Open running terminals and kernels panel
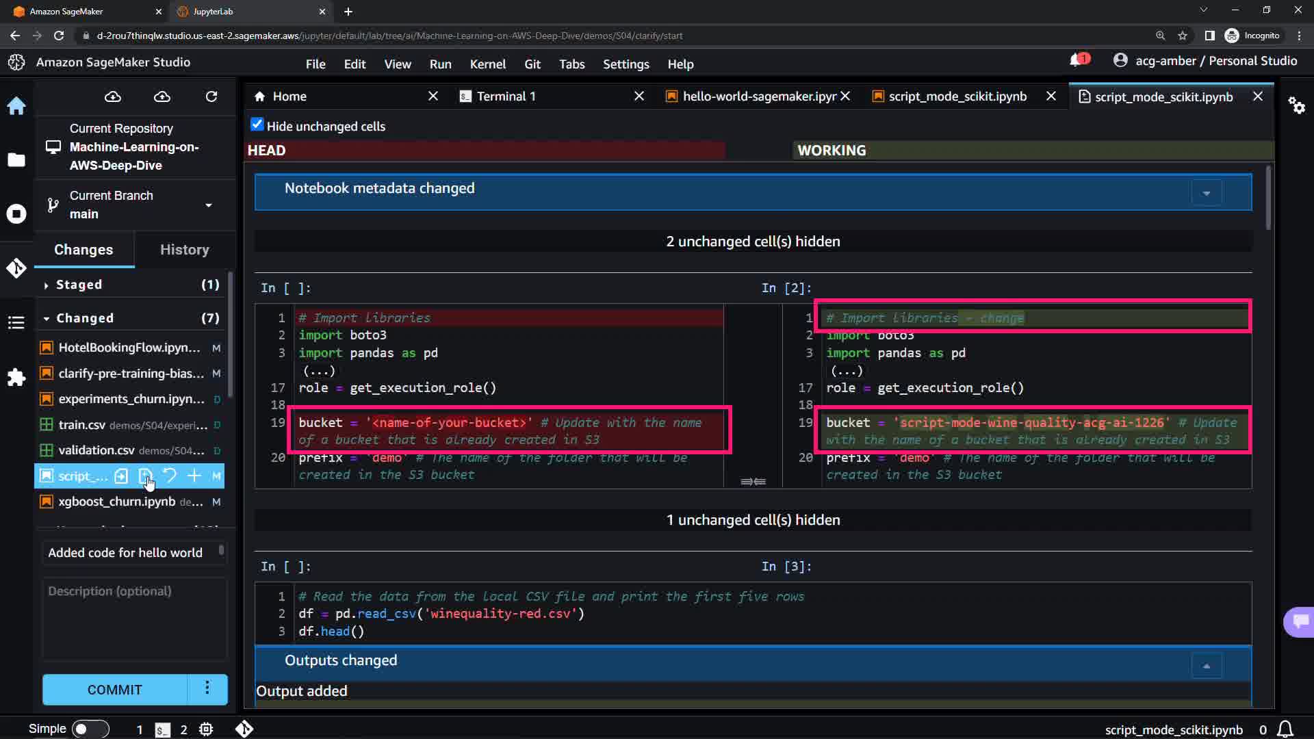 (16, 213)
